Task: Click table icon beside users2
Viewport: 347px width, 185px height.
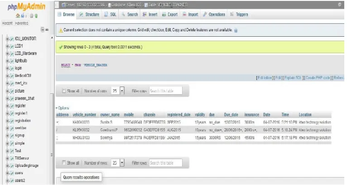Action: tap(12, 180)
